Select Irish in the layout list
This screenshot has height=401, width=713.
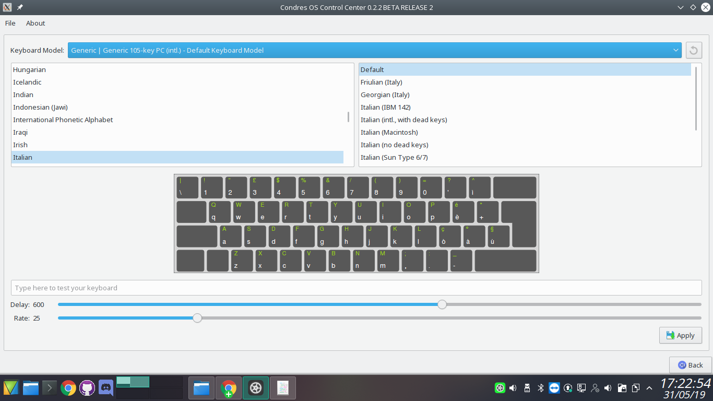point(20,145)
